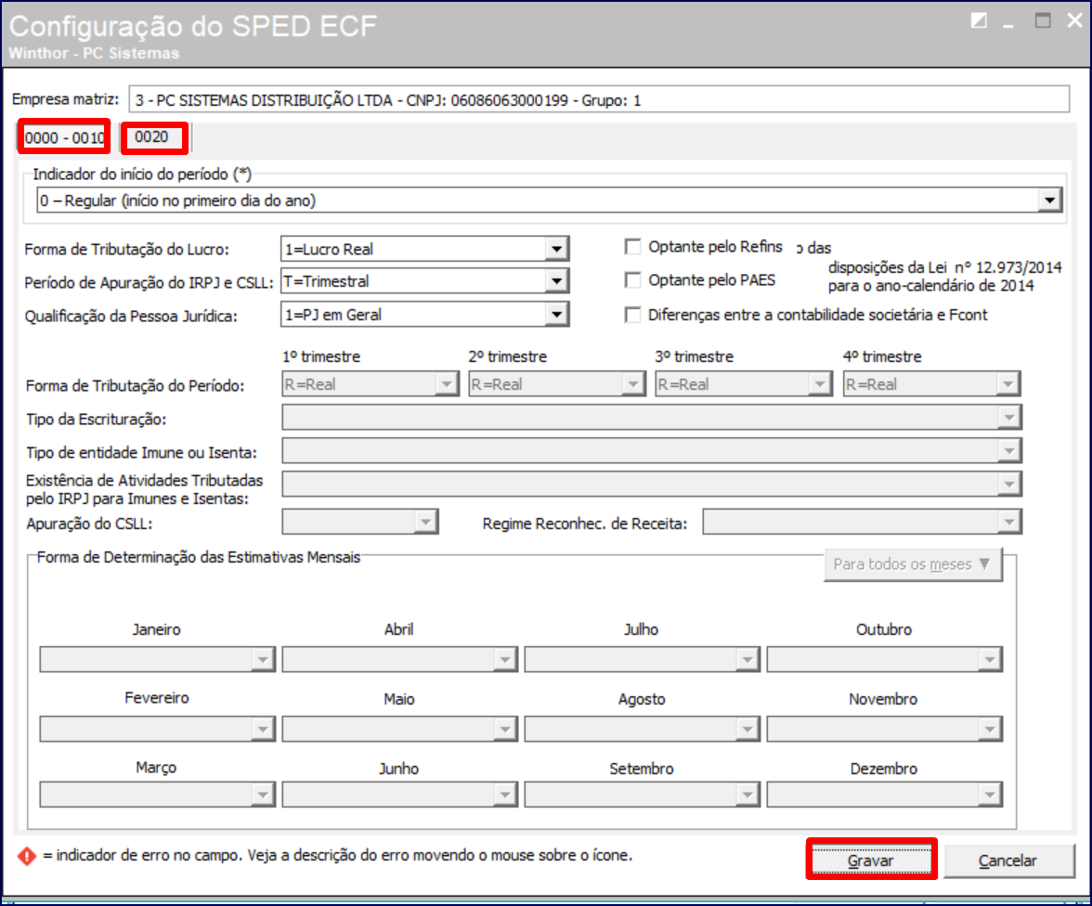Viewport: 1092px width, 906px height.
Task: Click the Empresa matriz field
Action: [599, 99]
